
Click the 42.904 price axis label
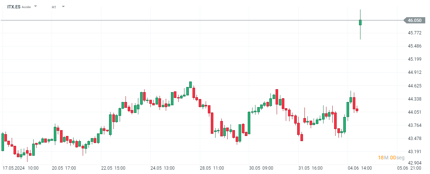[x=415, y=163]
